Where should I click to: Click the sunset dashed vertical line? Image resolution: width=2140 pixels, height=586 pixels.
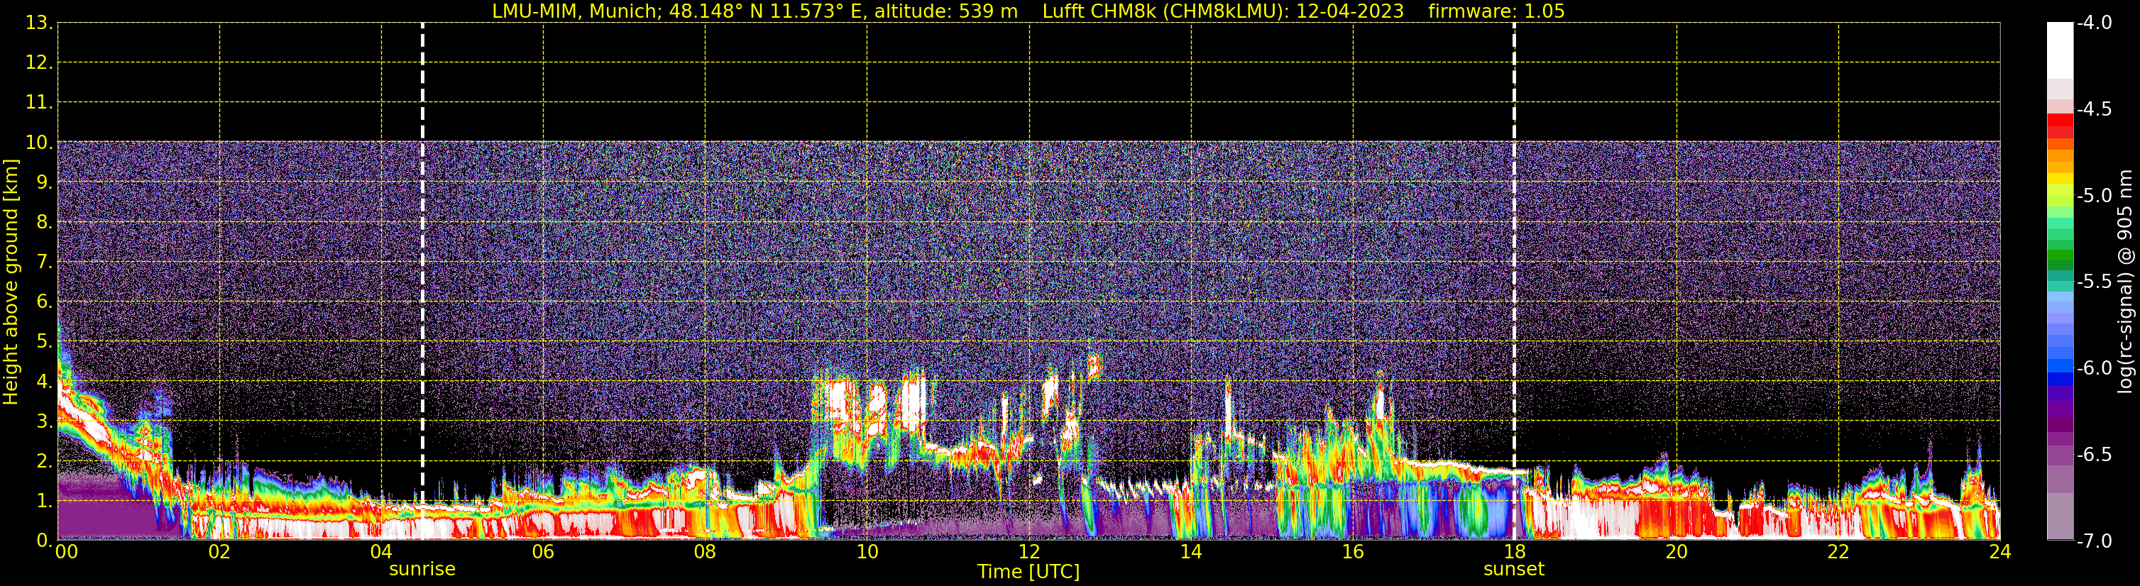pos(1514,249)
